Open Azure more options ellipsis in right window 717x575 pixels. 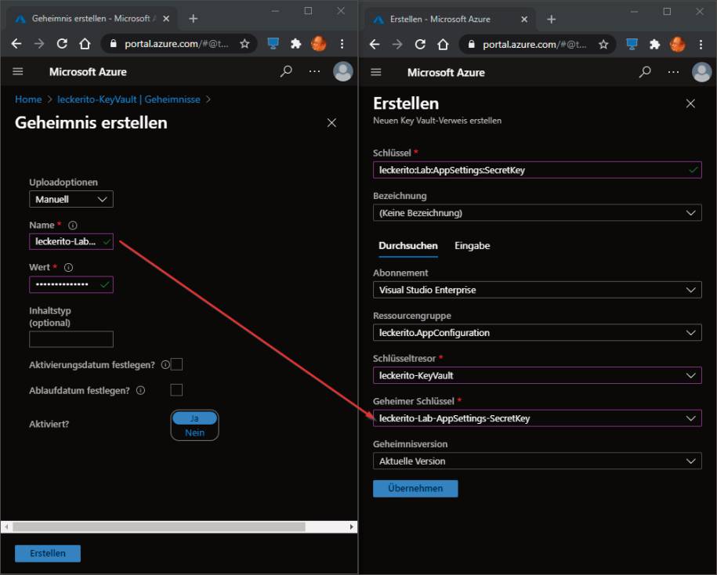[674, 72]
